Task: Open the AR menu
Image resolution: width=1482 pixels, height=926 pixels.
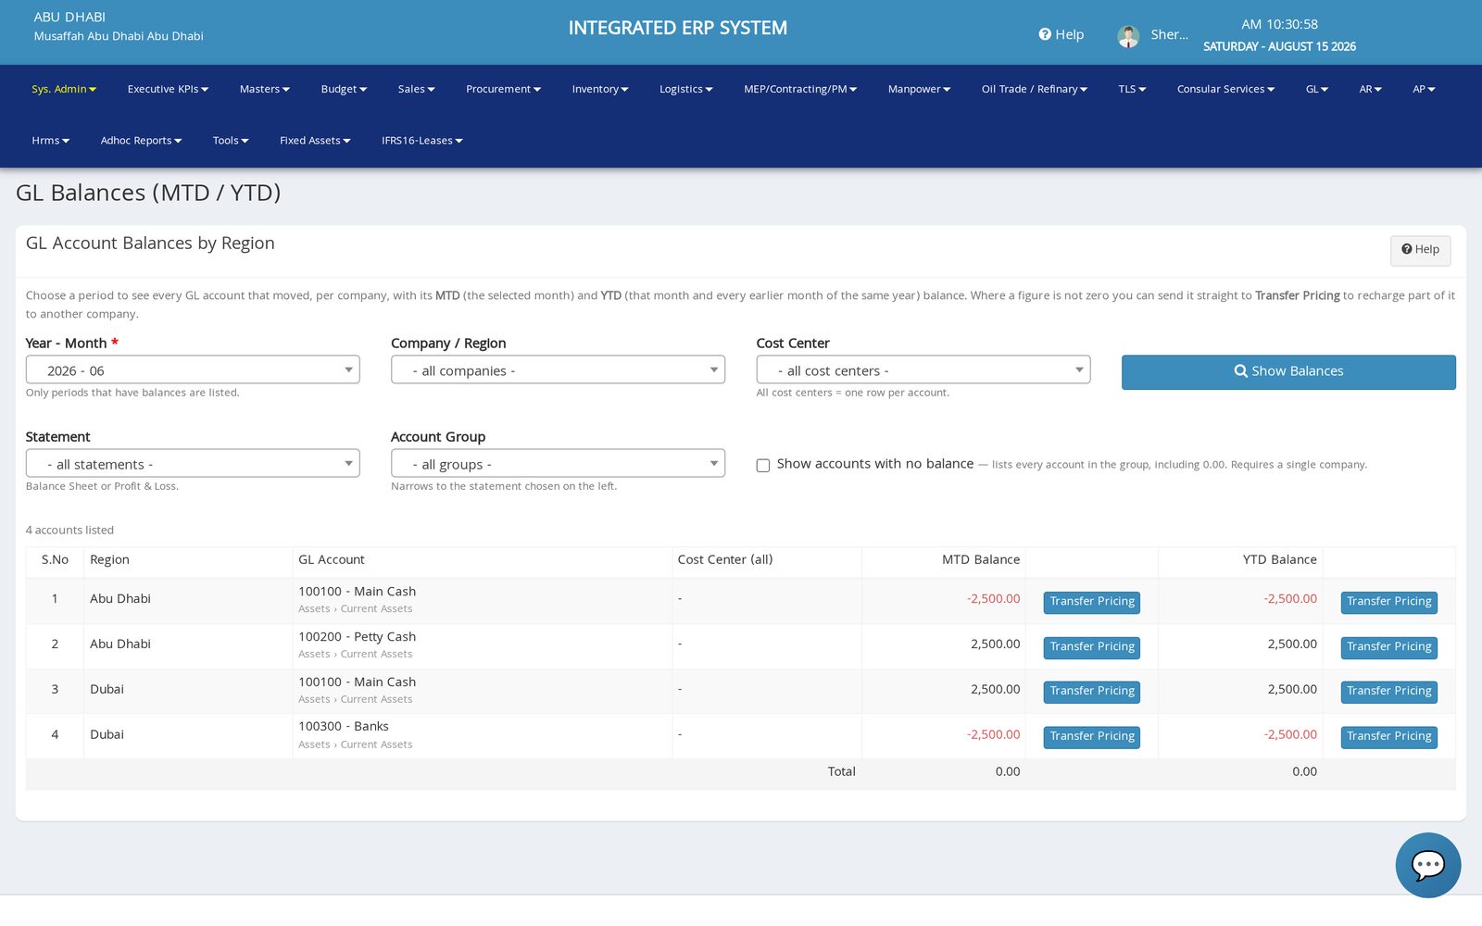Action: click(x=1370, y=90)
